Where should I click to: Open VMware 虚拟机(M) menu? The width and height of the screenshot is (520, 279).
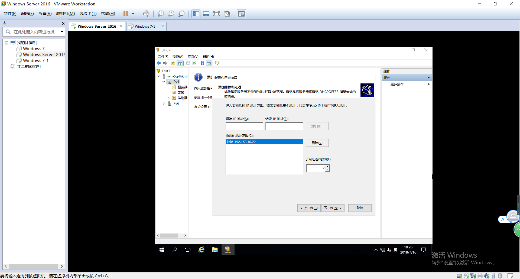(x=65, y=14)
